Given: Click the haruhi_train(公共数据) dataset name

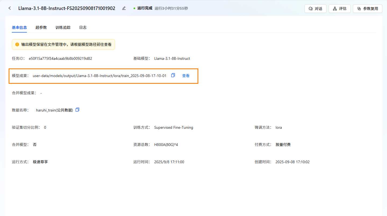Looking at the screenshot, I should coord(55,110).
